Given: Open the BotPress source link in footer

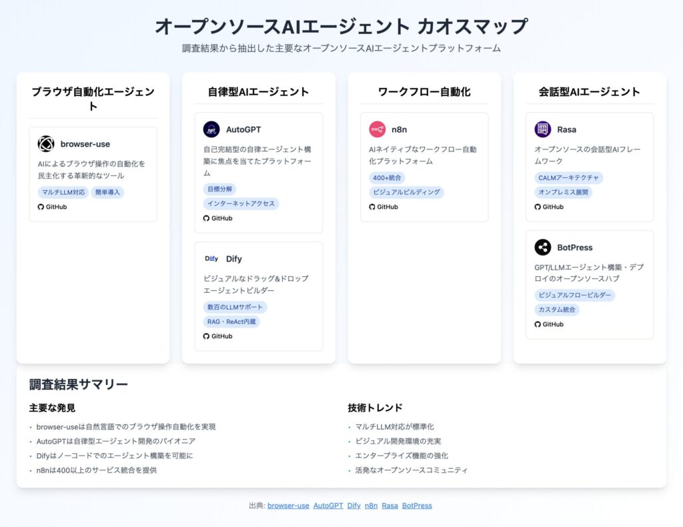Looking at the screenshot, I should (x=417, y=506).
